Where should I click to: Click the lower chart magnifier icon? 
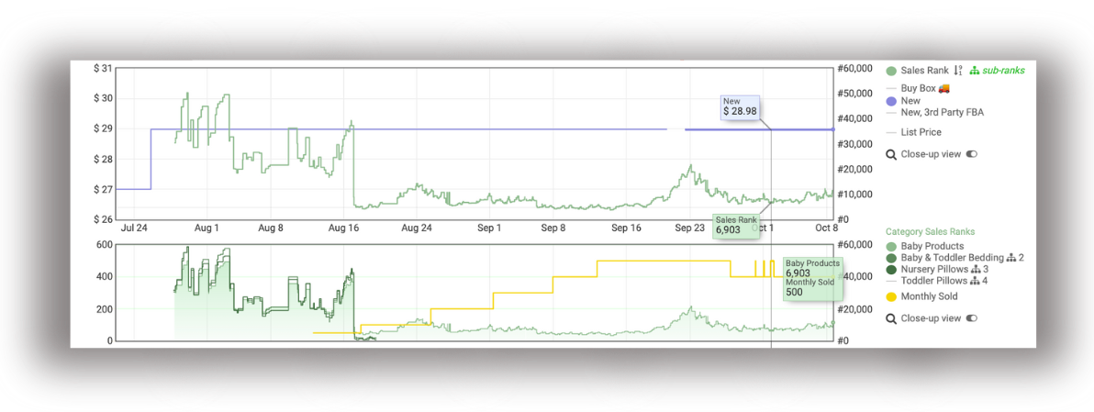[x=891, y=318]
